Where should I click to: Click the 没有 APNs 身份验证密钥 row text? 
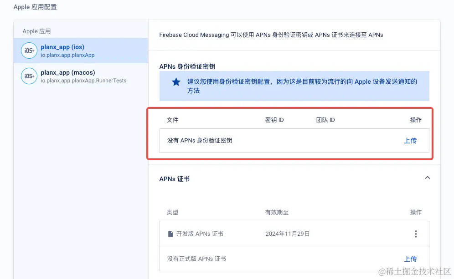(x=200, y=141)
